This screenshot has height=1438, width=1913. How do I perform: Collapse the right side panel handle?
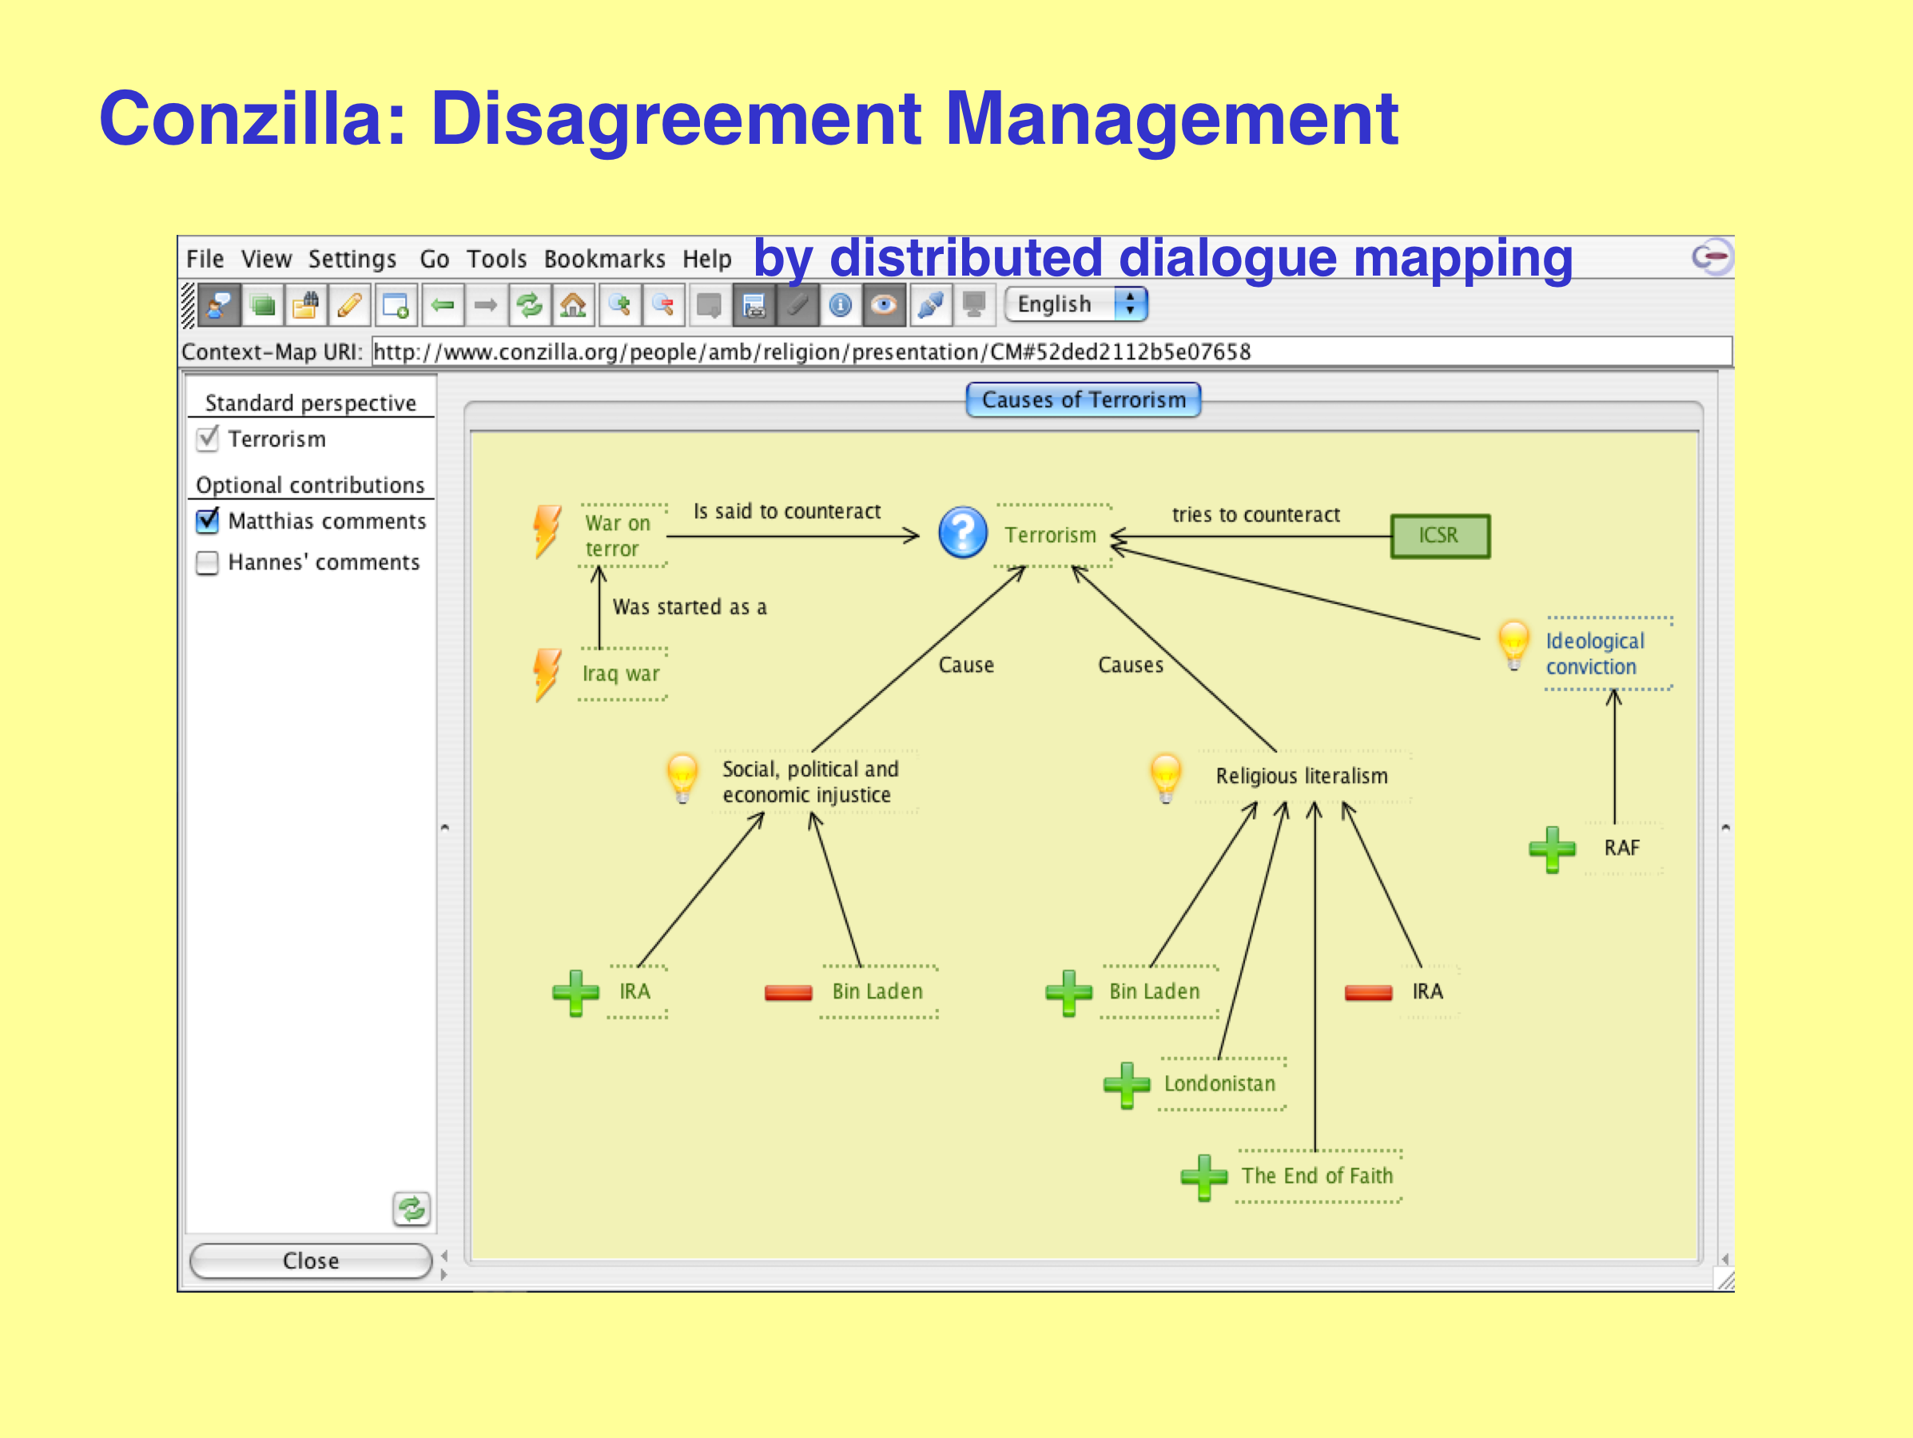point(1724,828)
